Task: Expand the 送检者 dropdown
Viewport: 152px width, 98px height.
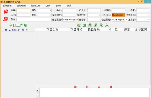Action: [99, 20]
